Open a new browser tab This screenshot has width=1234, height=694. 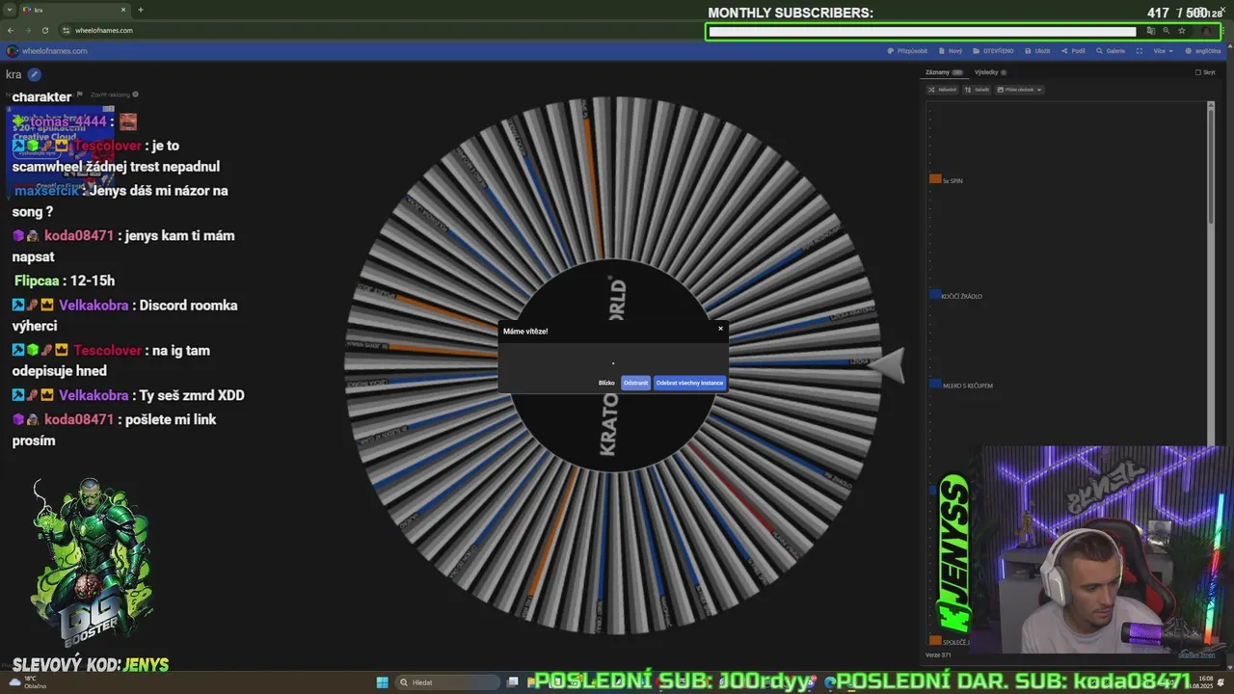click(x=141, y=10)
